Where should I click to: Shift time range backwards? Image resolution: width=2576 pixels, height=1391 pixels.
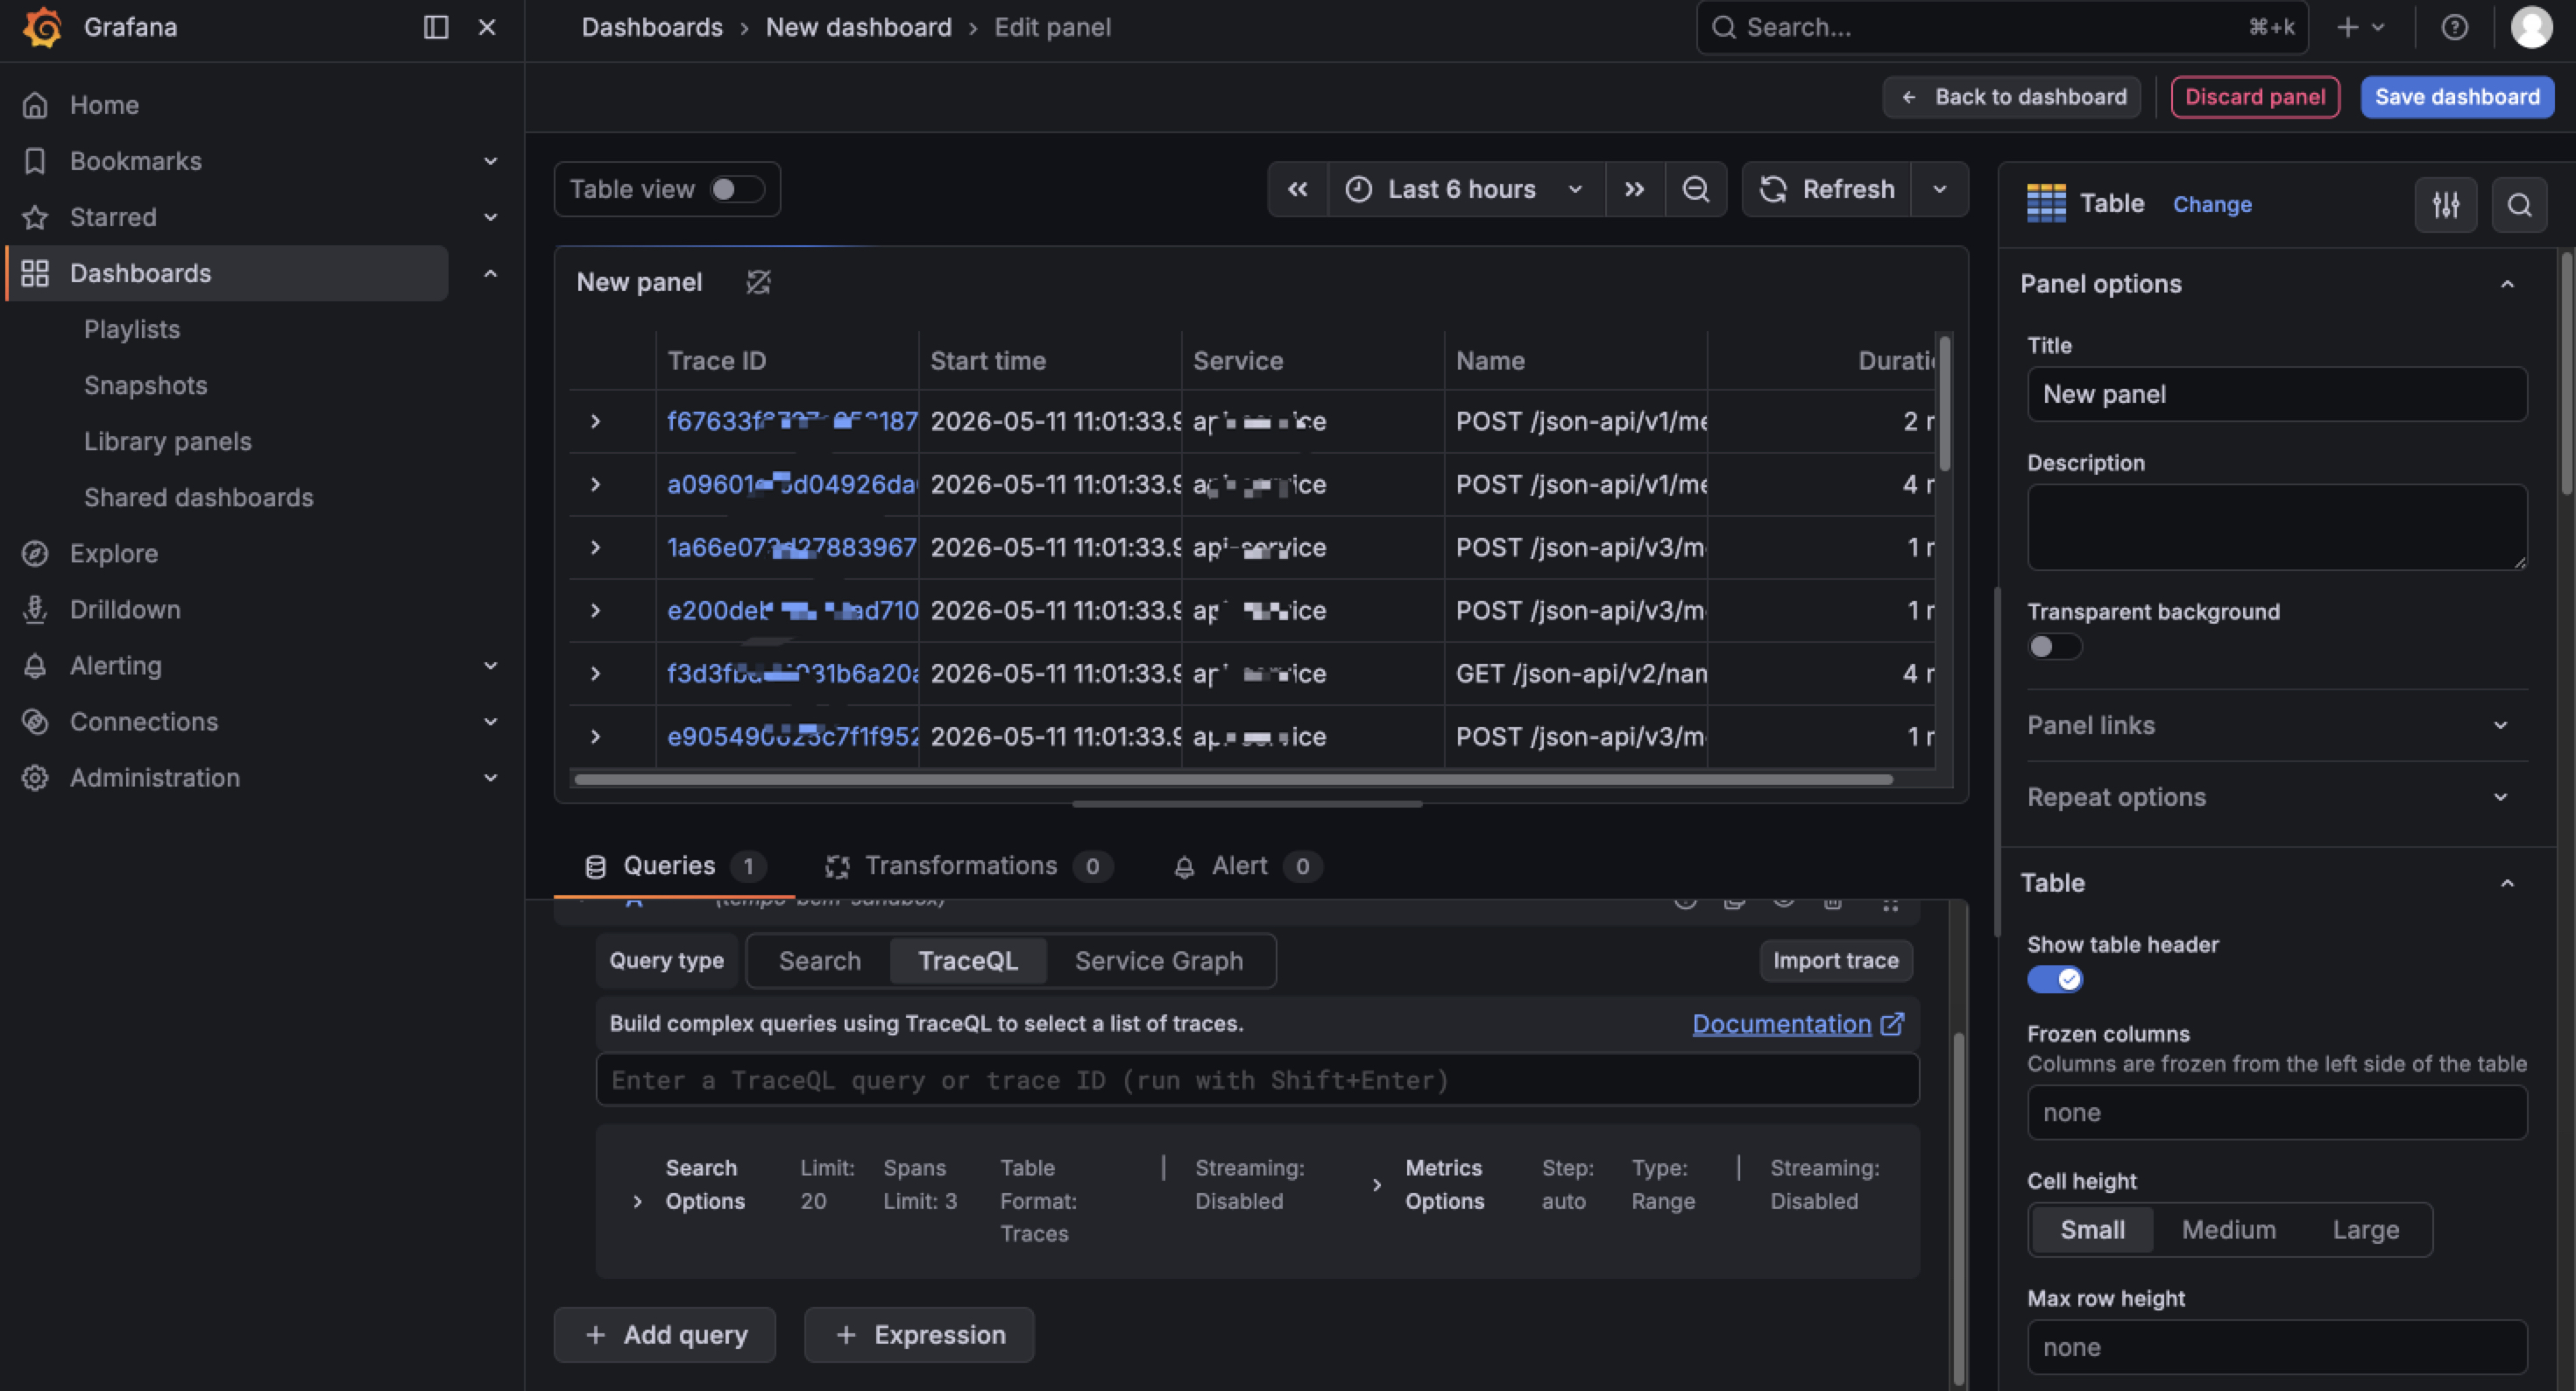point(1297,189)
